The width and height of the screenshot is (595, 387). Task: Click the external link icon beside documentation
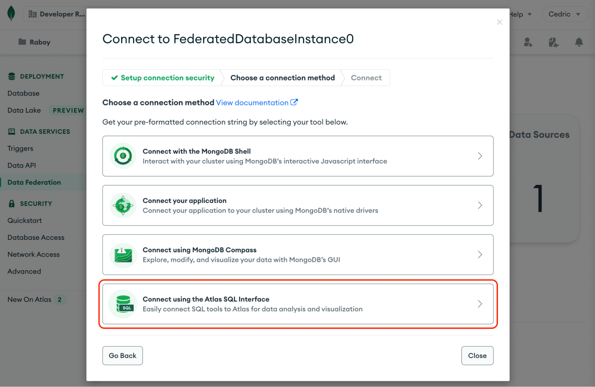294,102
